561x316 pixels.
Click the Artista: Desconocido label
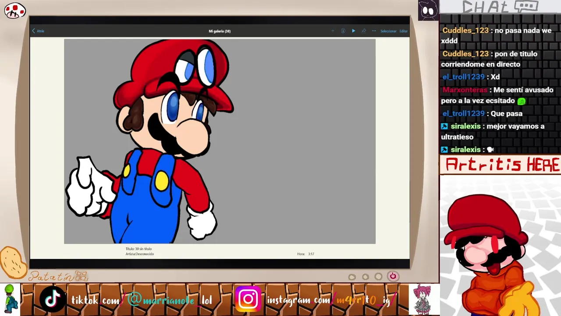(139, 254)
